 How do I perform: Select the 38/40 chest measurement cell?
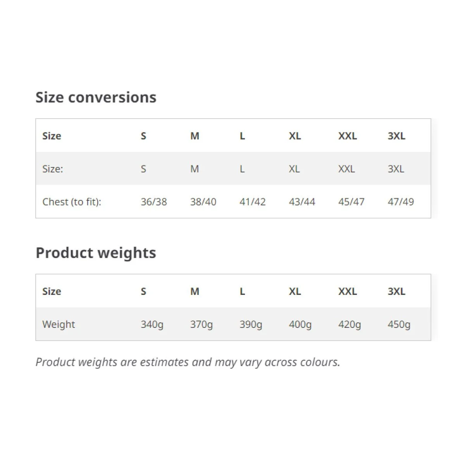pos(203,202)
